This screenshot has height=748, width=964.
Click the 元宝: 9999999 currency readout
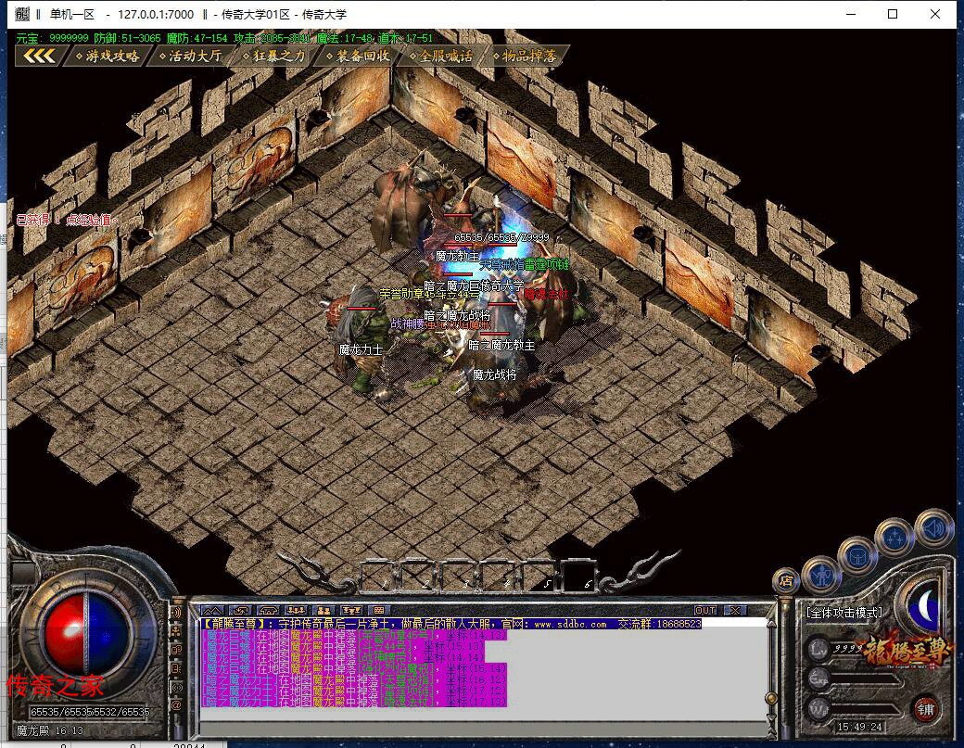(52, 38)
